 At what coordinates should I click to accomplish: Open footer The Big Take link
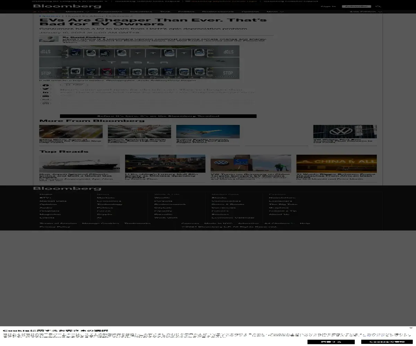click(284, 204)
